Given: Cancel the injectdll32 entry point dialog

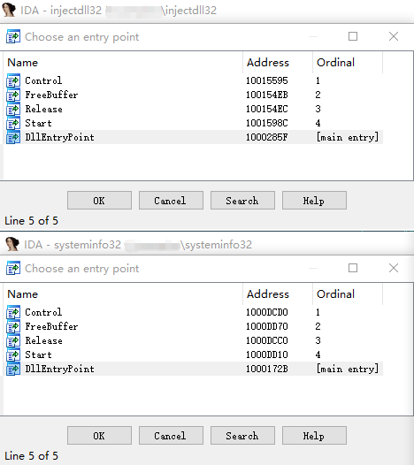Looking at the screenshot, I should (x=171, y=201).
